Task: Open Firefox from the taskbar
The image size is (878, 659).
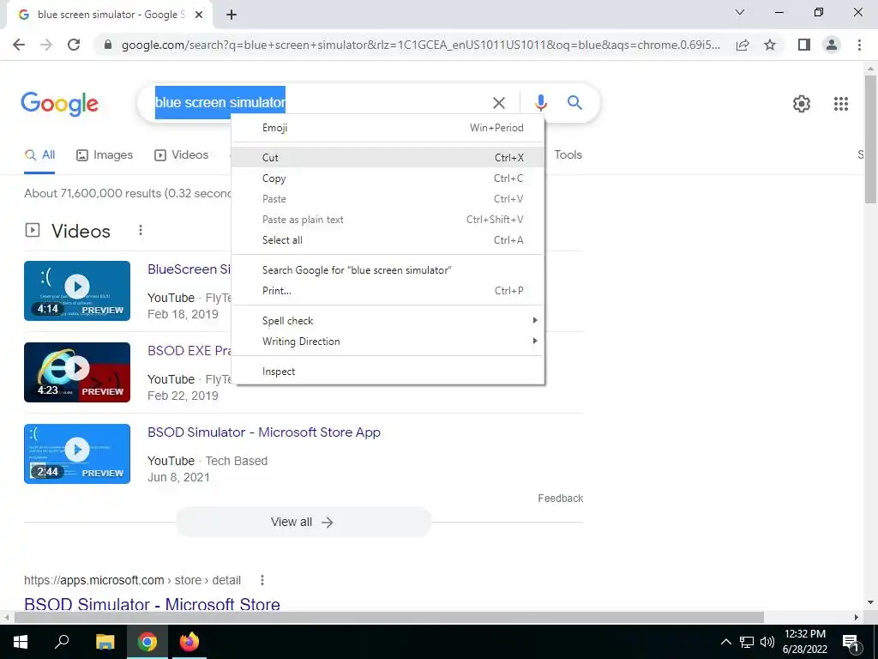Action: (x=189, y=642)
